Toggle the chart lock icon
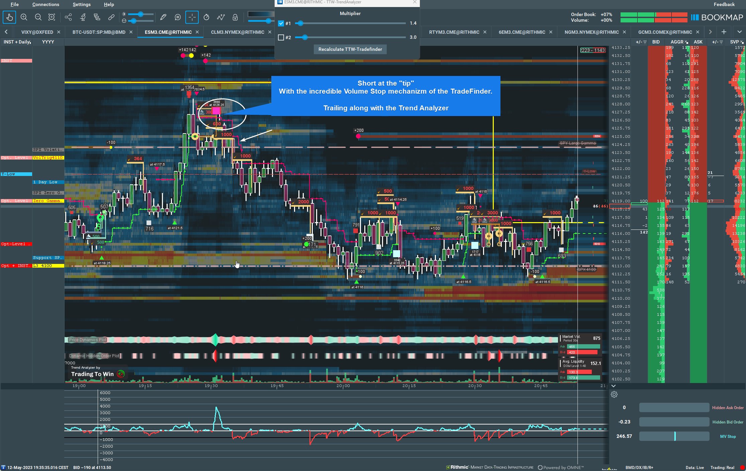The height and width of the screenshot is (471, 746). pos(235,17)
